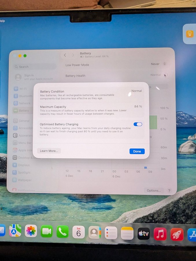Select Displays in the settings sidebar
The image size is (196, 261).
coord(24,165)
